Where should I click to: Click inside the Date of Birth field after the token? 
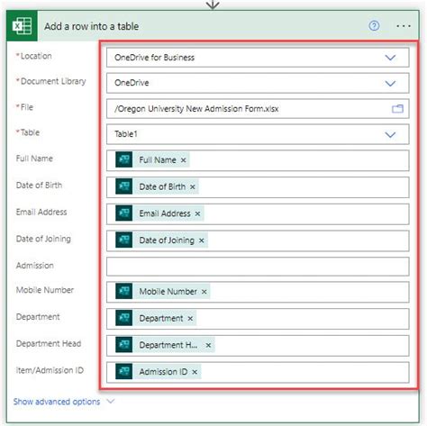tap(304, 187)
